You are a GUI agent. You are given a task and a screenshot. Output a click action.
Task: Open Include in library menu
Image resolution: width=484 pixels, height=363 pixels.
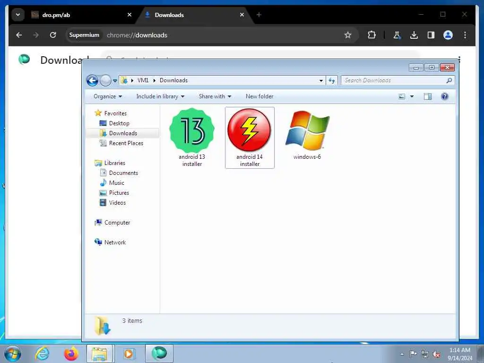click(x=160, y=96)
